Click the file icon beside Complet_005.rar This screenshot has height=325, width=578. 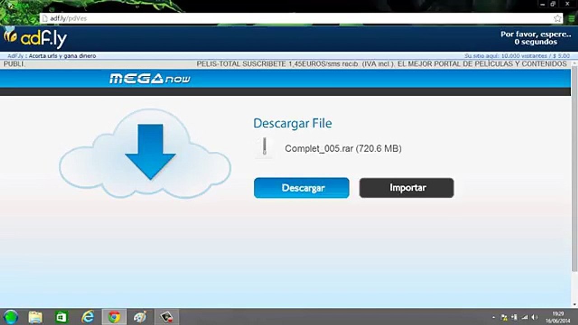click(x=265, y=148)
